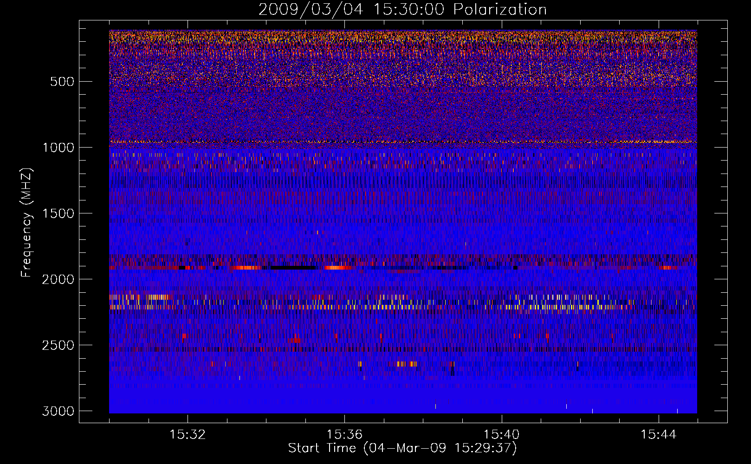Click the 2500 frequency tick label
751x464 pixels.
pyautogui.click(x=58, y=346)
